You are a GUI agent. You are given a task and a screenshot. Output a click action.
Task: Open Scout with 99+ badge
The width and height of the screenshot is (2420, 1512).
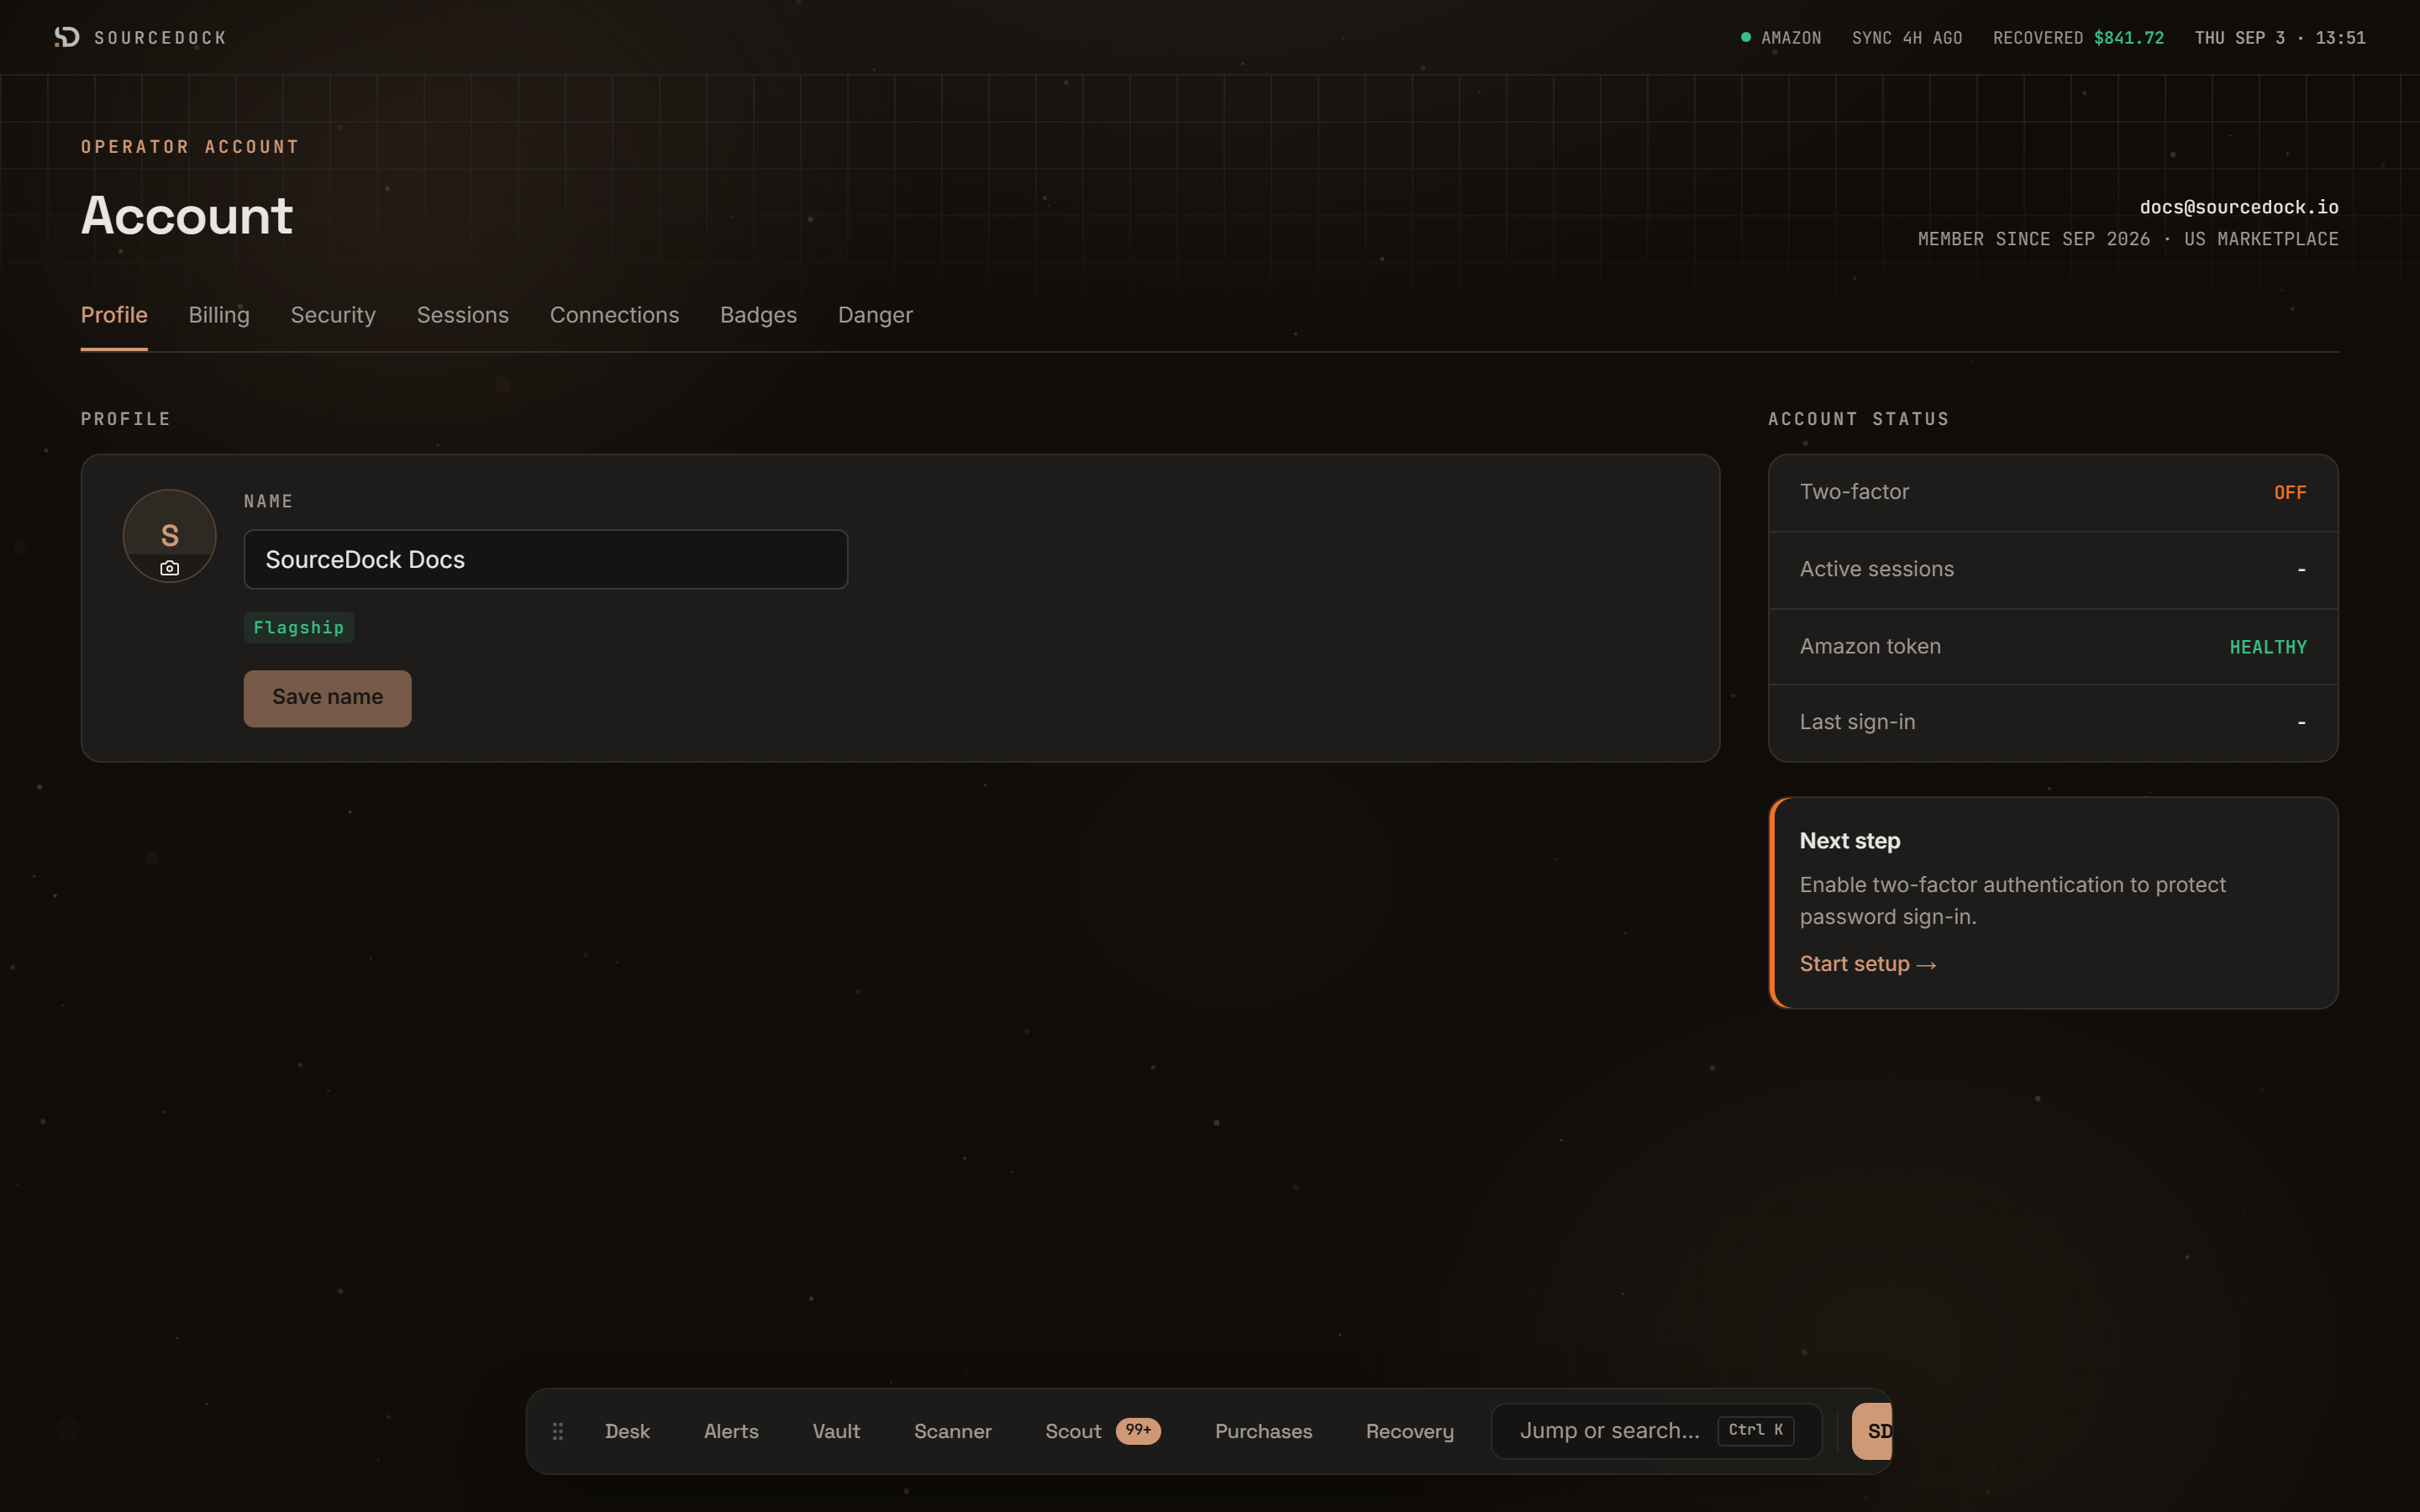tap(1103, 1431)
